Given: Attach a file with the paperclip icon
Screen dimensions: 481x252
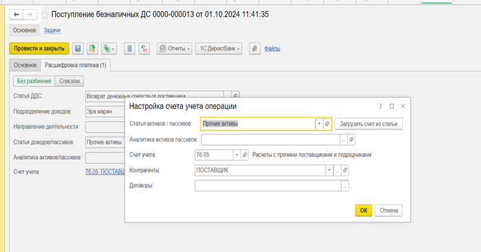Looking at the screenshot, I should click(255, 48).
